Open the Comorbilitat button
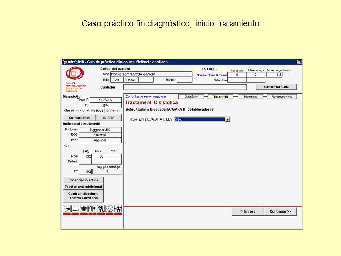 (79, 118)
